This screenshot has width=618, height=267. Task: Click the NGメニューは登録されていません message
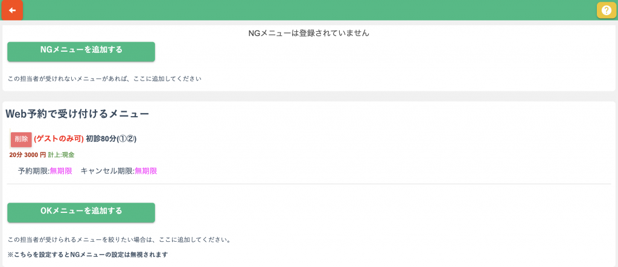(x=308, y=33)
